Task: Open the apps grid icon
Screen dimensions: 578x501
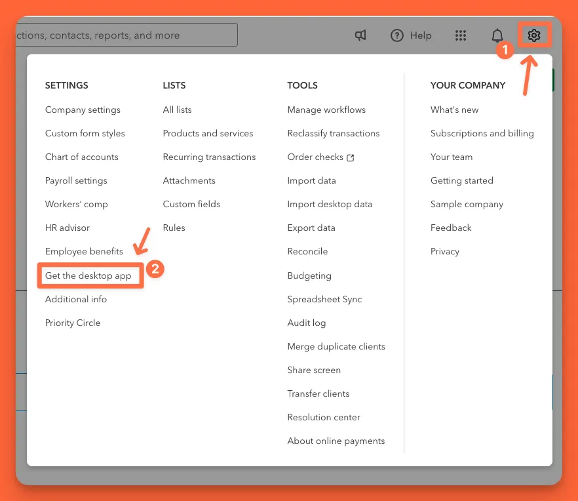Action: pyautogui.click(x=461, y=35)
